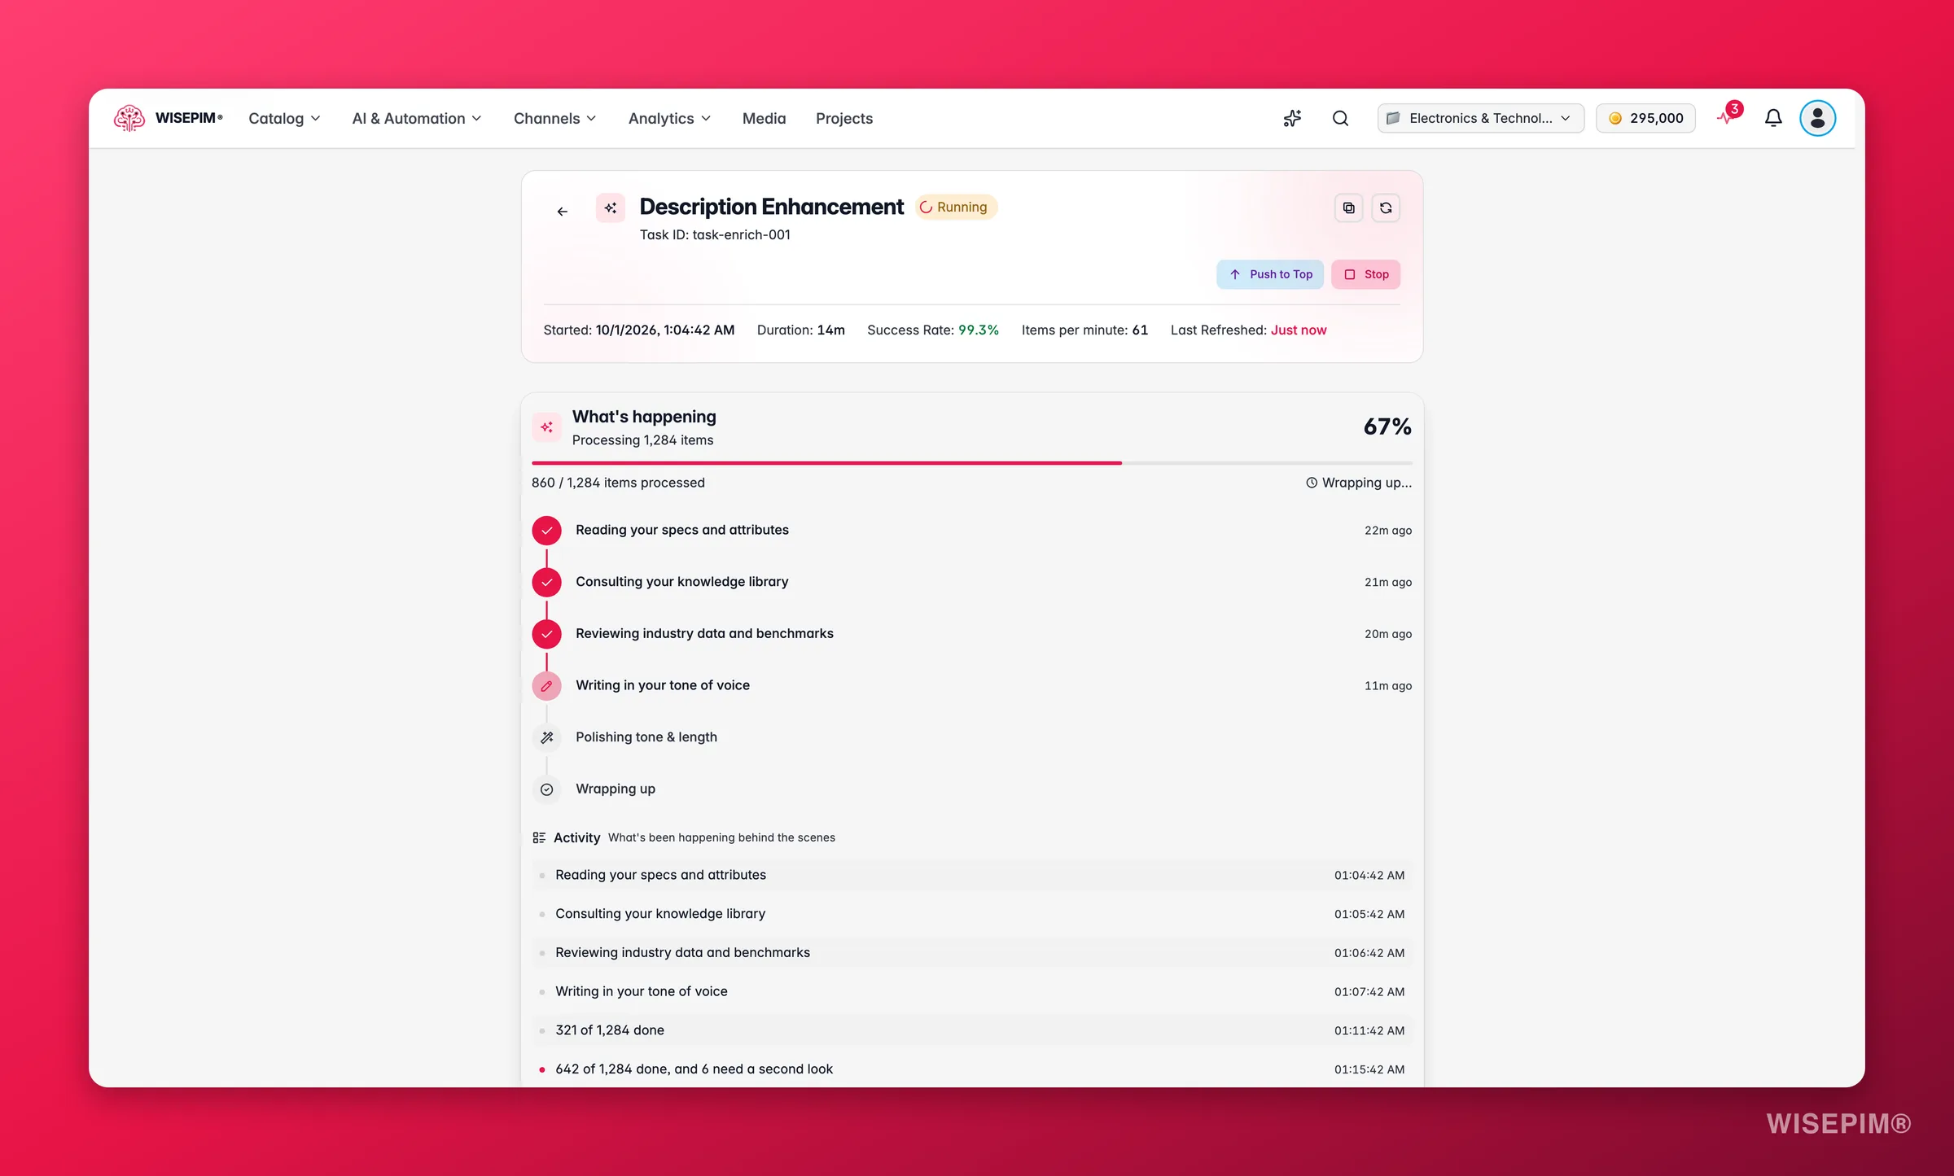Expand the AI & Automation menu
The image size is (1954, 1176).
pyautogui.click(x=417, y=119)
